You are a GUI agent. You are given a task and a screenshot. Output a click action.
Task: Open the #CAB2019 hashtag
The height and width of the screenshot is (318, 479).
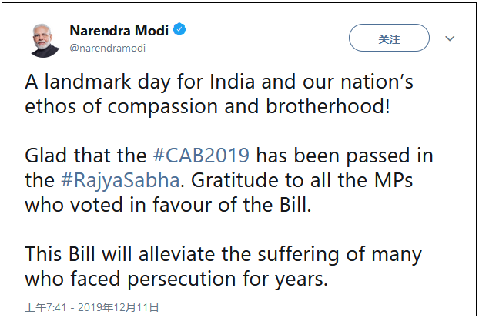201,156
